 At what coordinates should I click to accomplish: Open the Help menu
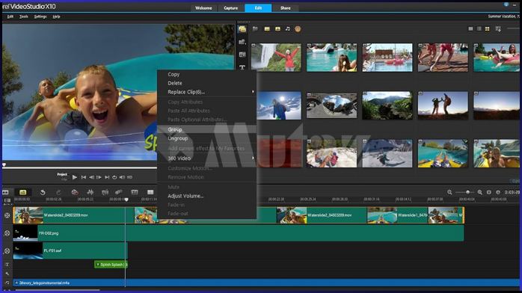pyautogui.click(x=56, y=16)
